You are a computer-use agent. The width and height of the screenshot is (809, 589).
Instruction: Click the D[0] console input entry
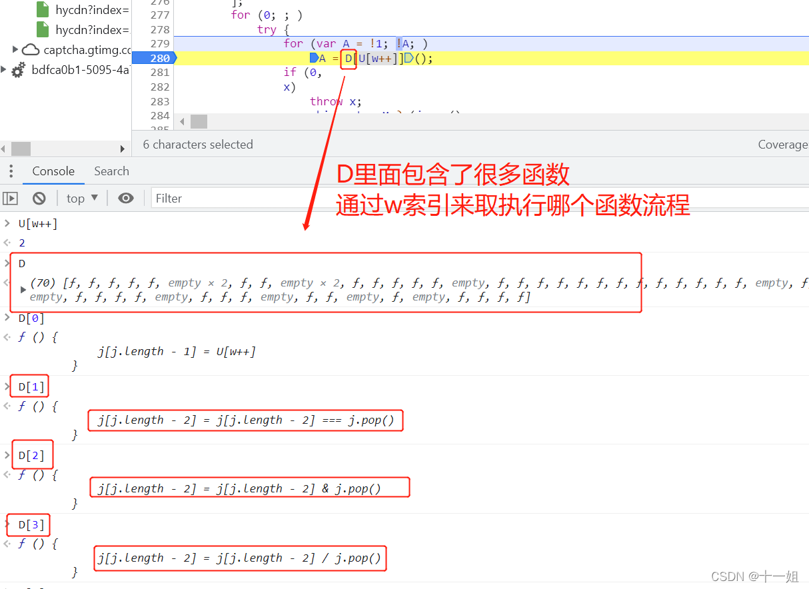coord(31,318)
